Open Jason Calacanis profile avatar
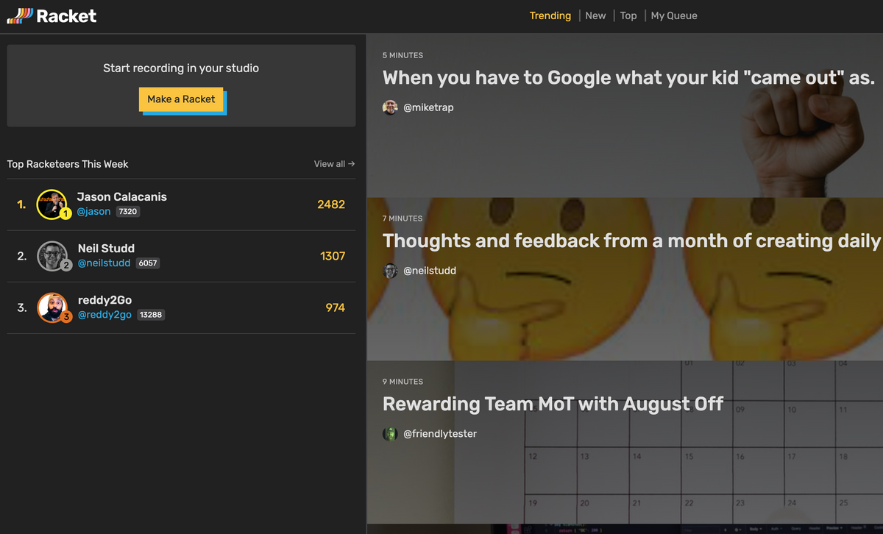The image size is (883, 534). [52, 204]
